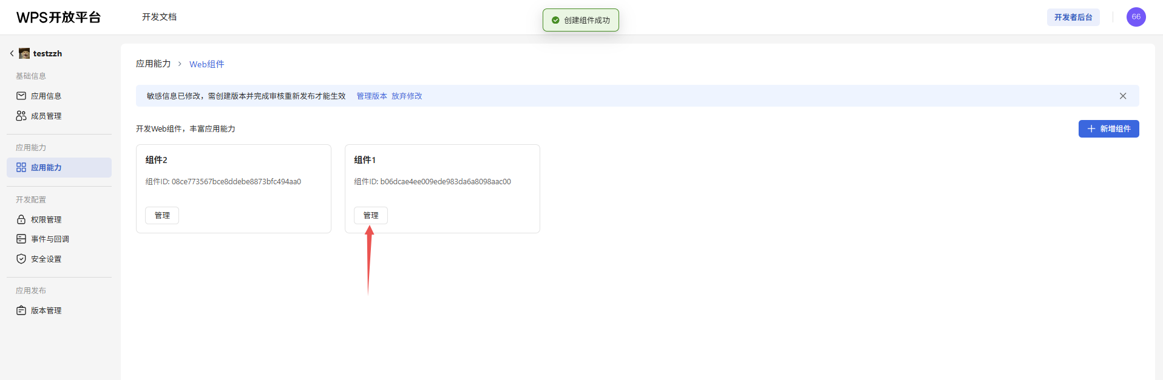Click the 开发者后台 button

[1073, 17]
